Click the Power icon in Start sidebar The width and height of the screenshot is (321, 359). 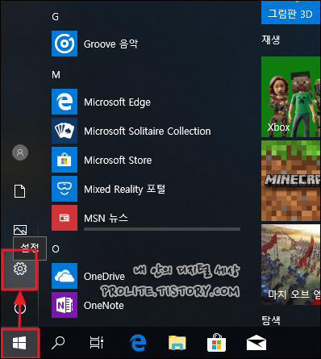tap(20, 308)
